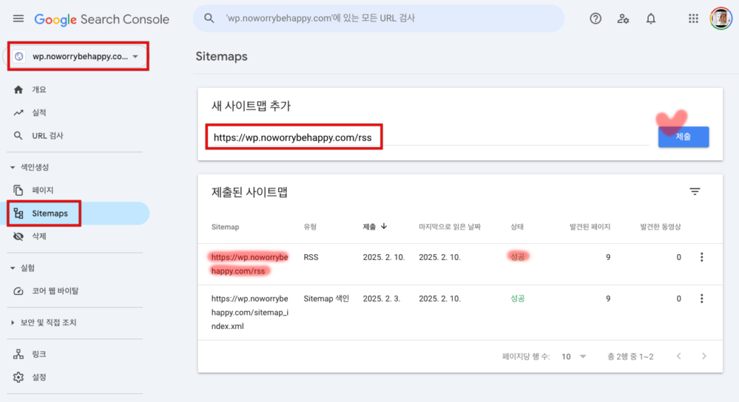Open the hamburger main menu

point(18,19)
